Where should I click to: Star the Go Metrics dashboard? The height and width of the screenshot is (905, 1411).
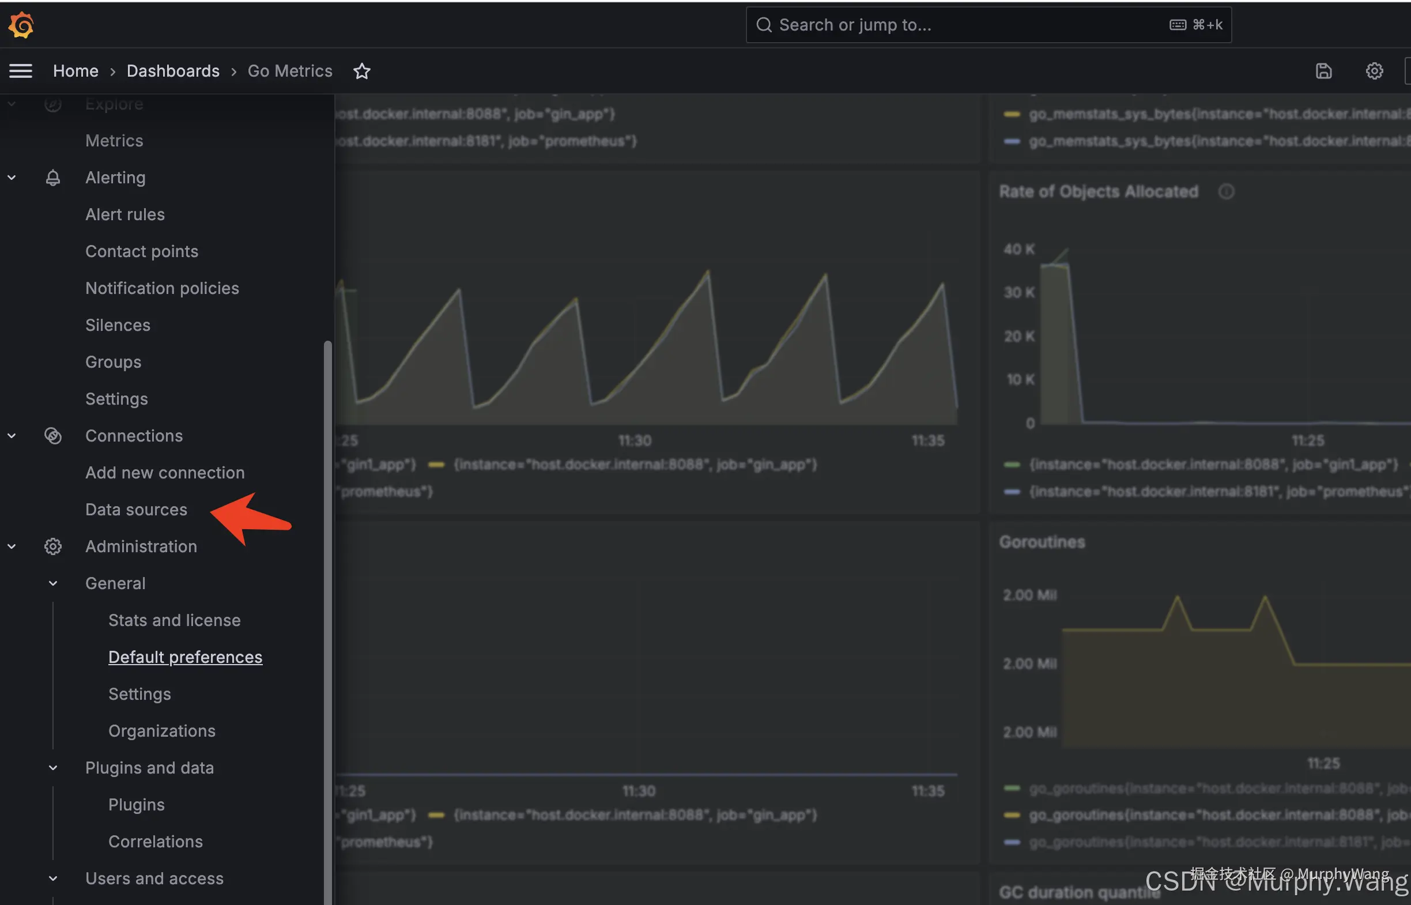[362, 71]
